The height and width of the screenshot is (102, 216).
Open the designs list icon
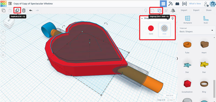pos(10,3)
